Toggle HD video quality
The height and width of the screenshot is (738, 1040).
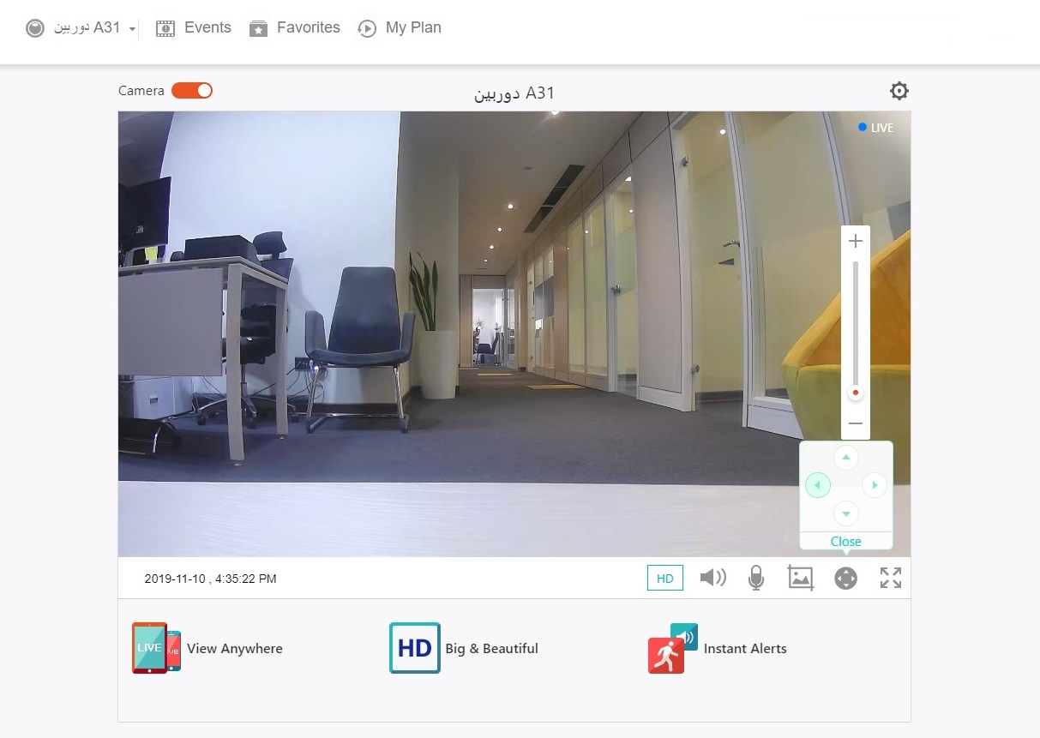664,579
